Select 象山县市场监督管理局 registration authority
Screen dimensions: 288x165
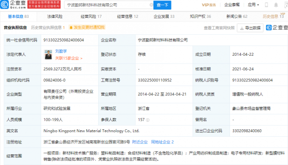[x=251, y=108]
